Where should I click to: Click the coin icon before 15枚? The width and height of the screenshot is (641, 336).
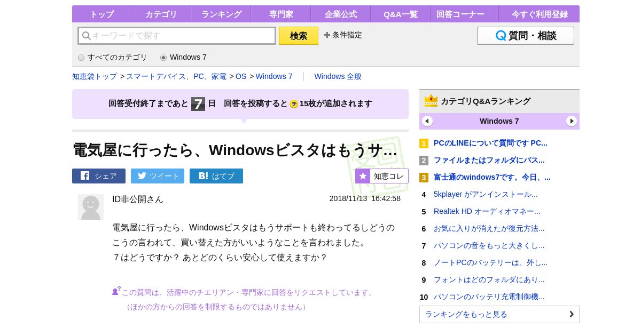[x=294, y=104]
